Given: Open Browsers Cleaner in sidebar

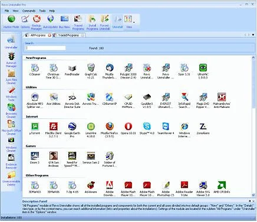Looking at the screenshot, I should (11, 111).
